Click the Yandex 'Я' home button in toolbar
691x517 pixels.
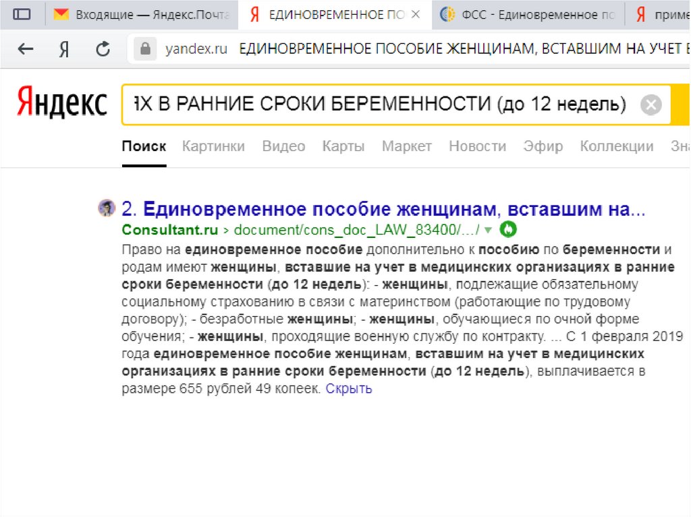[x=64, y=49]
